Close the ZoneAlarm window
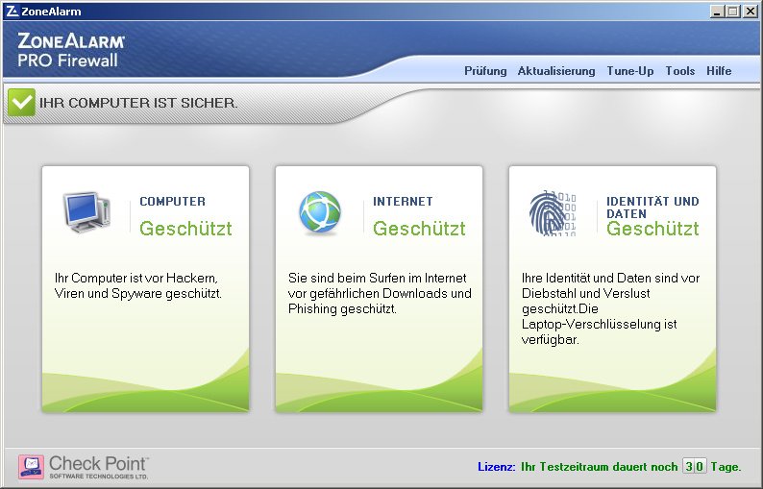 click(x=750, y=12)
